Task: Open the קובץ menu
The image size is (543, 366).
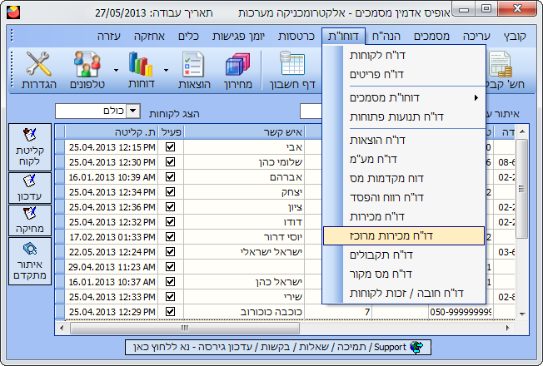Action: pyautogui.click(x=515, y=36)
